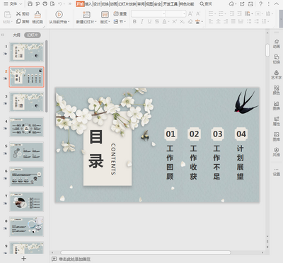This screenshot has height=263, width=283.
Task: Toggle Strikethrough formatting
Action: [157, 22]
